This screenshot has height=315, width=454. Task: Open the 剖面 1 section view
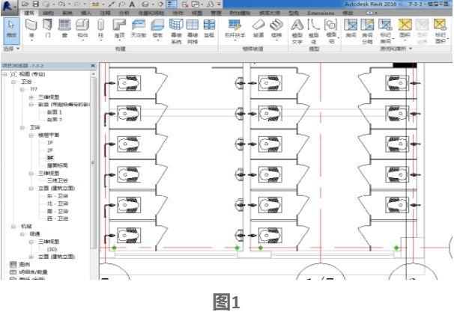(55, 112)
